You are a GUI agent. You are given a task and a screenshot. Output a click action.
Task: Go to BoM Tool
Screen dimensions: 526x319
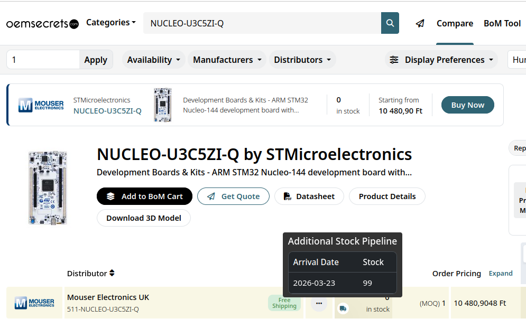502,23
